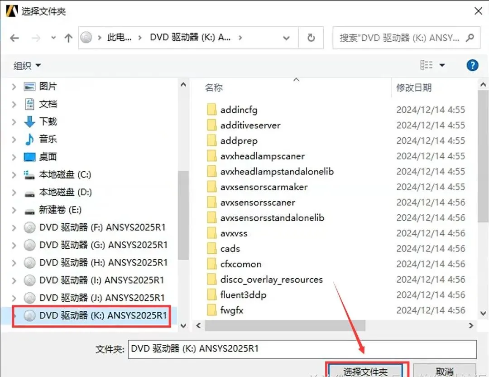The image size is (489, 377).
Task: Click horizontal scrollbar right arrow
Action: click(470, 325)
